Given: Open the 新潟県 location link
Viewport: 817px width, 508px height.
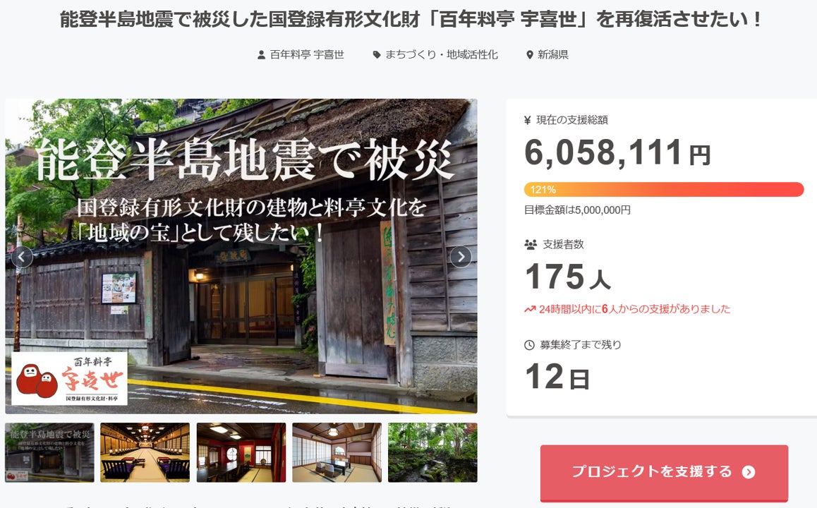Looking at the screenshot, I should tap(553, 55).
